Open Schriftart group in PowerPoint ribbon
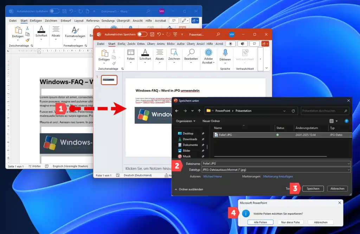 coord(145,56)
